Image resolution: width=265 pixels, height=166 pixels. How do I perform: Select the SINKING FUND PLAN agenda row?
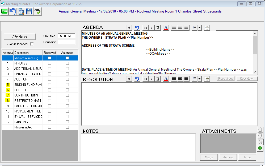tap(40, 84)
